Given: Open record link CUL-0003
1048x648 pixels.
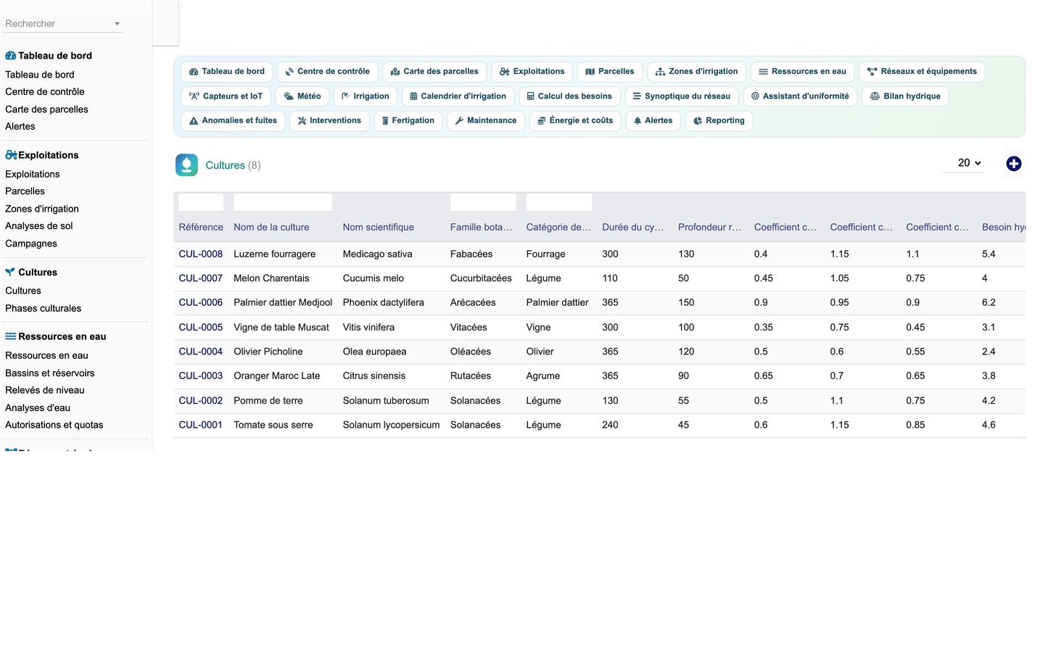Looking at the screenshot, I should [x=200, y=375].
